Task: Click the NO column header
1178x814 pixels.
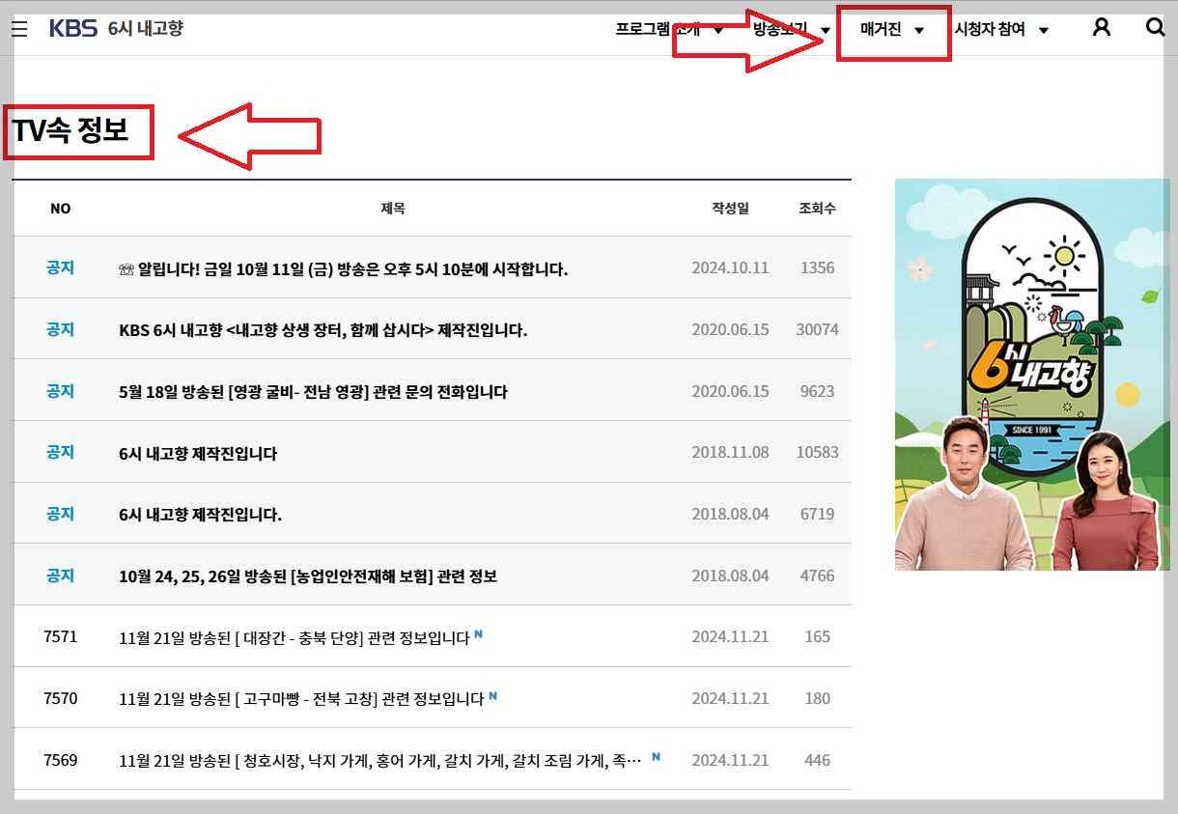Action: [61, 209]
